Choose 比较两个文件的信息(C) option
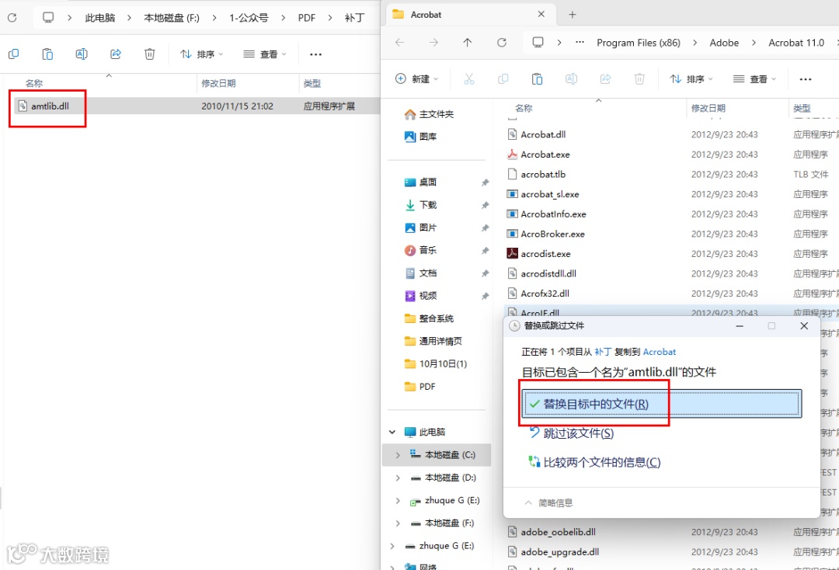Image resolution: width=839 pixels, height=570 pixels. (594, 462)
